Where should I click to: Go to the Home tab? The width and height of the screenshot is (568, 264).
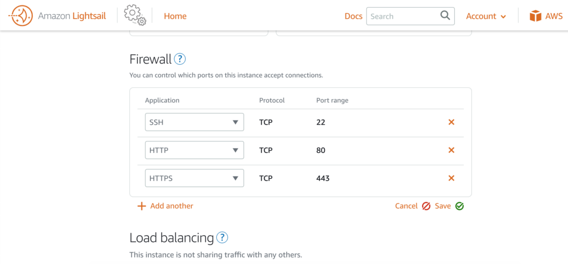click(x=175, y=16)
